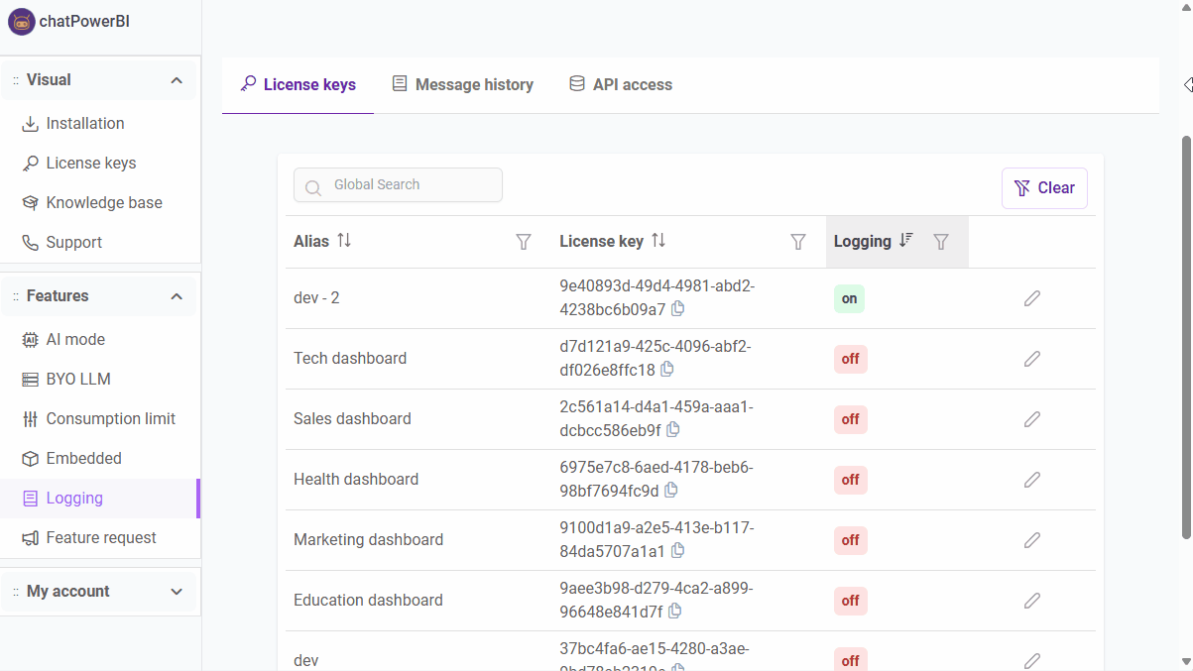Open License keys in the sidebar
The height and width of the screenshot is (671, 1193).
click(x=99, y=164)
